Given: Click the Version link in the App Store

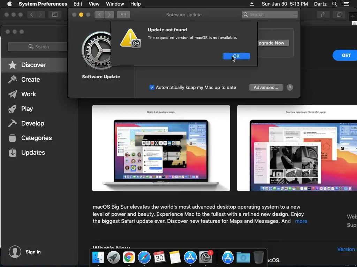Looking at the screenshot, I should [347, 249].
